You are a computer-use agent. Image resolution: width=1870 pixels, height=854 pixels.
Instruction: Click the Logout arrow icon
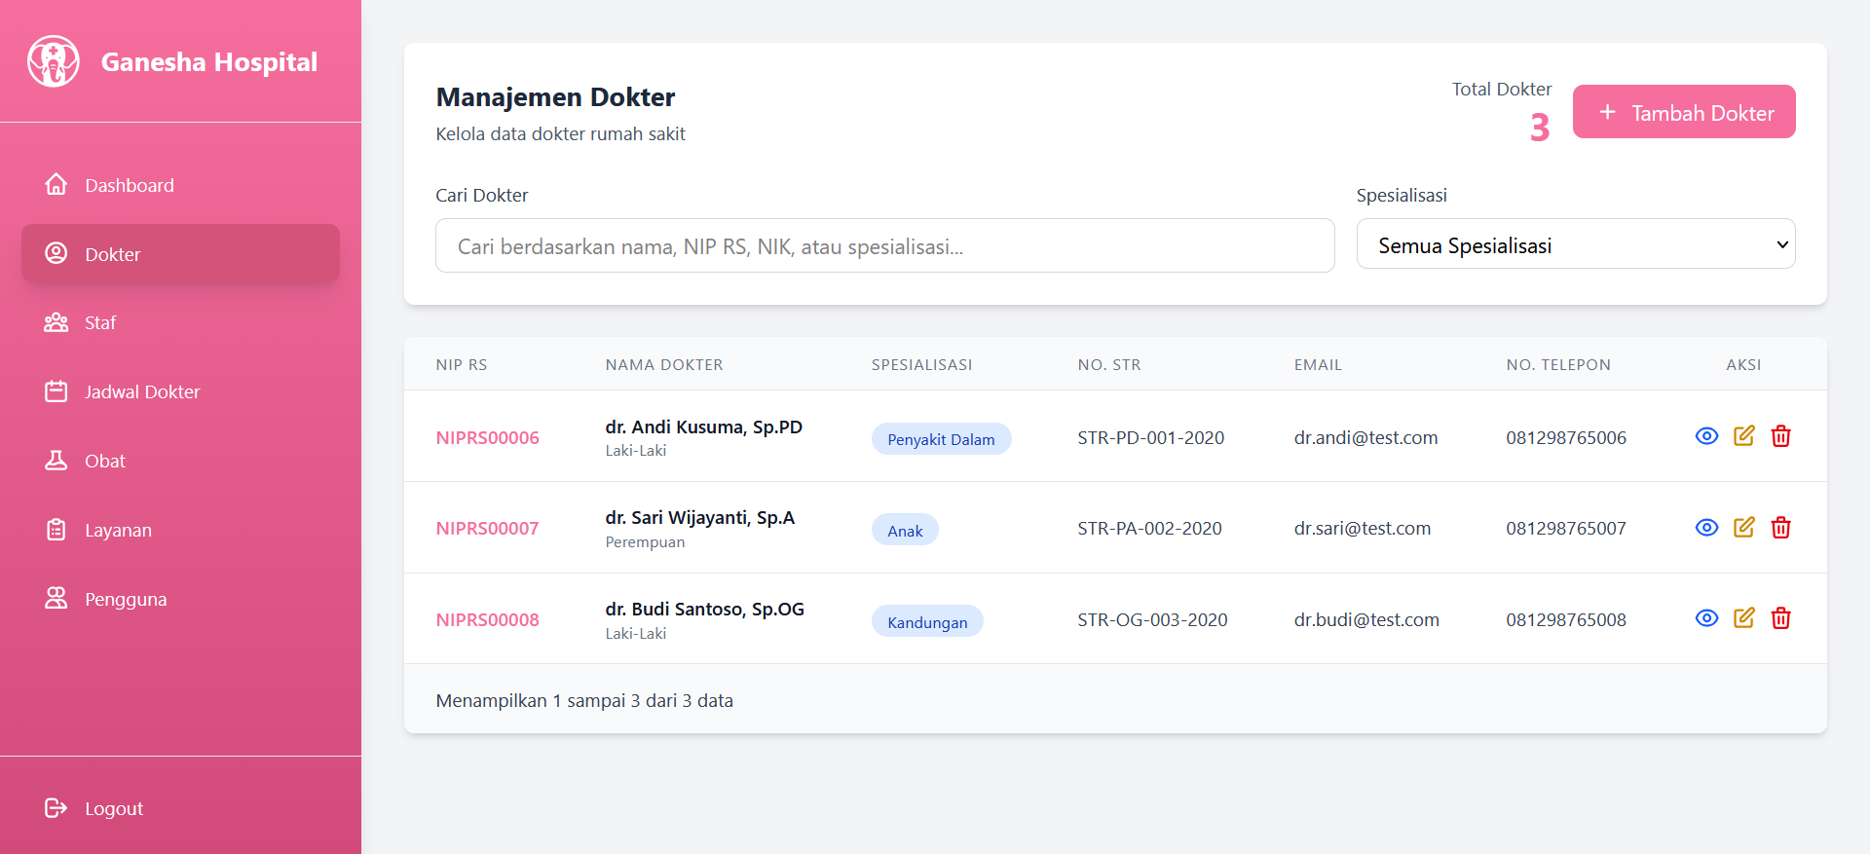(56, 807)
